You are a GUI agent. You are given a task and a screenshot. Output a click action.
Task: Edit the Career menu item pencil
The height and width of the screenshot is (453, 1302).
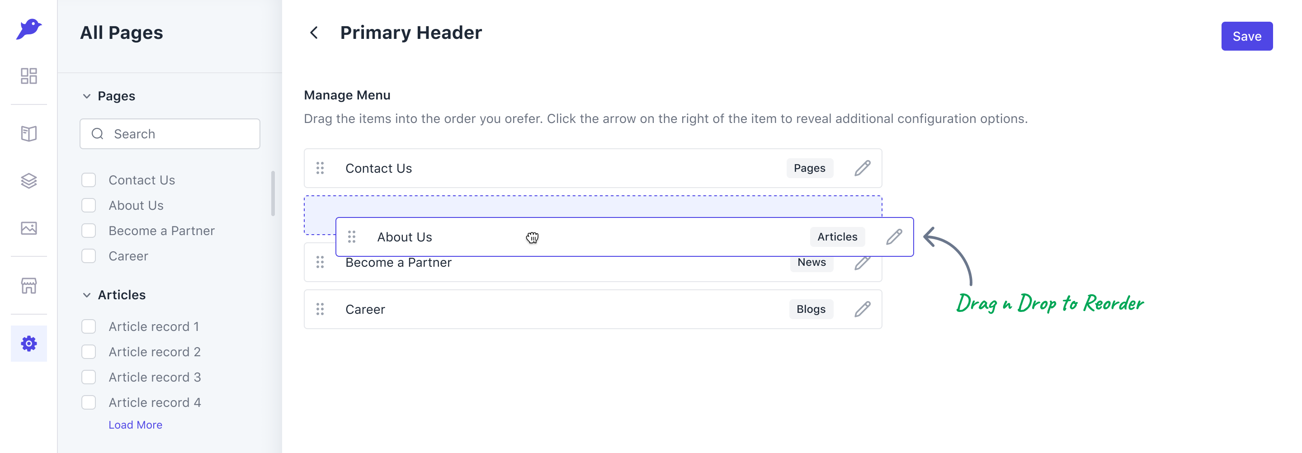(862, 309)
